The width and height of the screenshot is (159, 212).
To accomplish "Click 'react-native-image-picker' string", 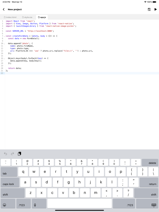I will (60, 26).
